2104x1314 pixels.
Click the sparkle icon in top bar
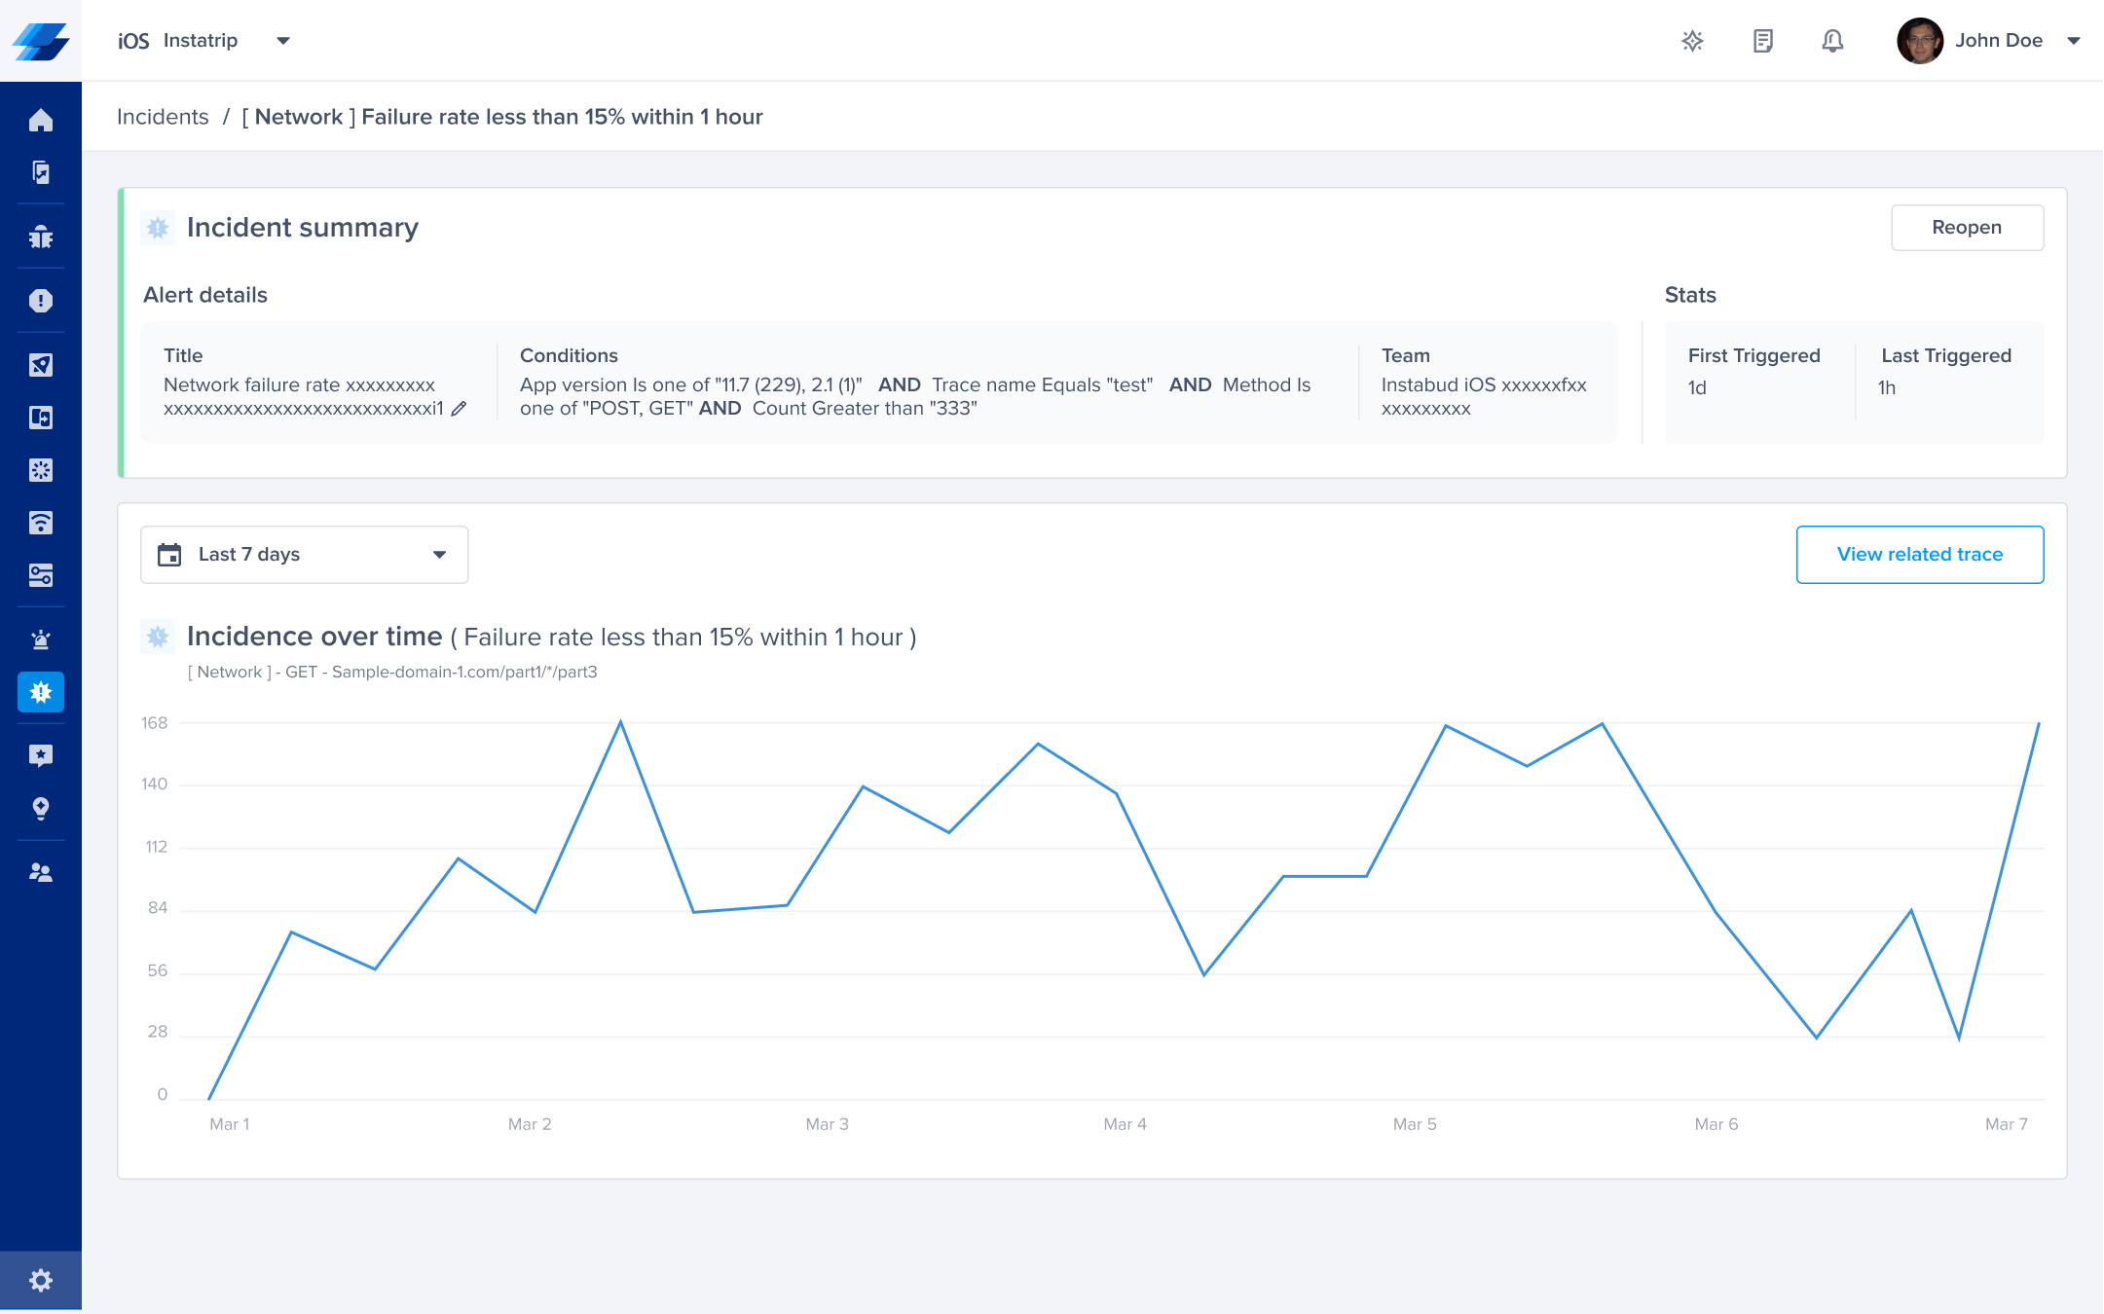(1692, 41)
